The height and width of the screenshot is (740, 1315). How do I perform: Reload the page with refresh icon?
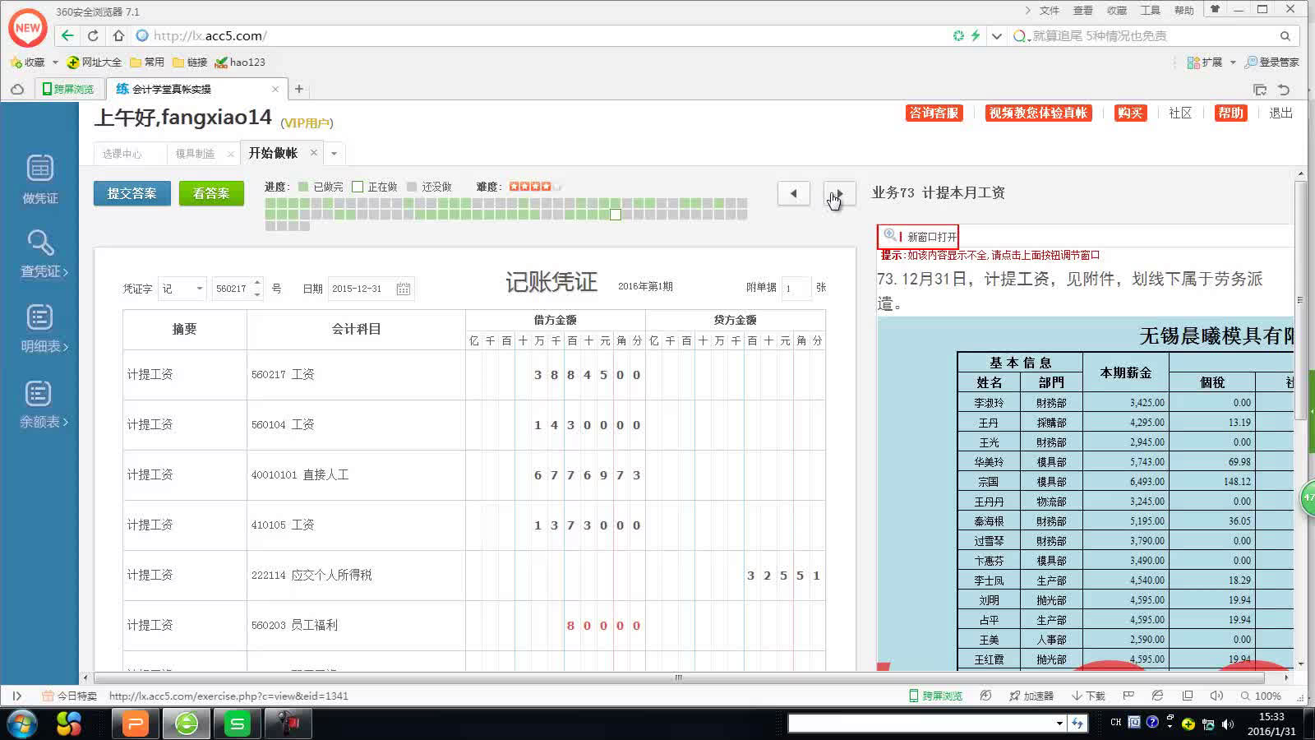93,35
